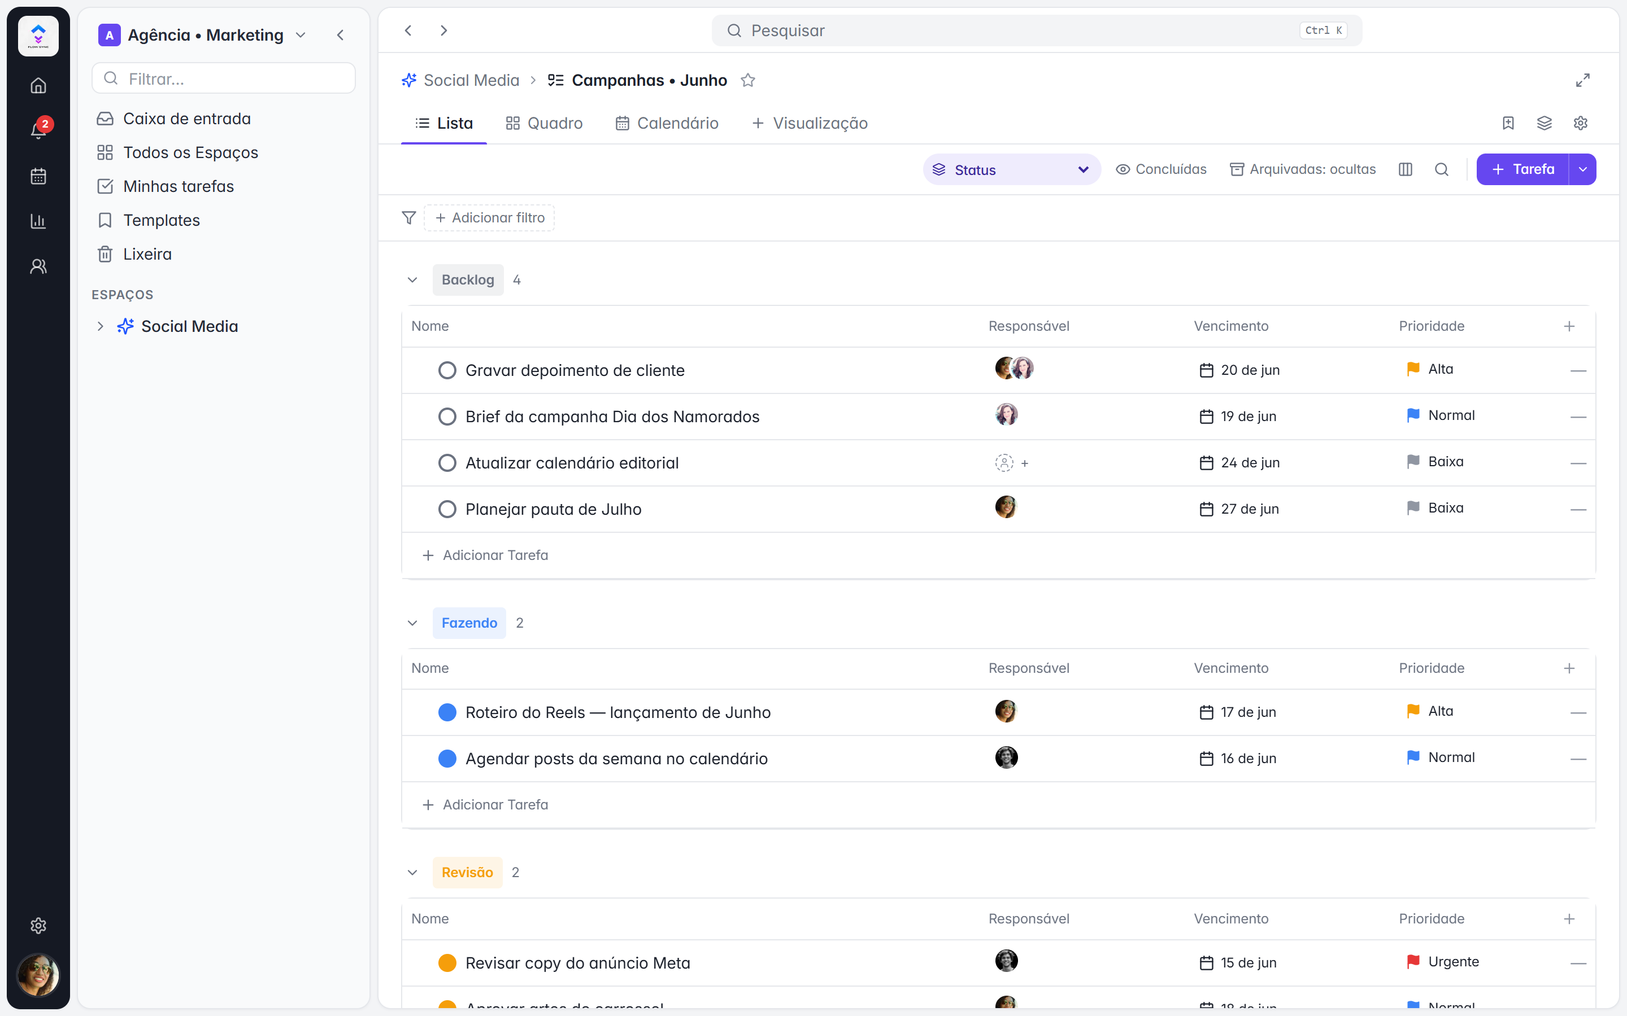Open assignee avatar for Planejar pauta de Julho
Viewport: 1627px width, 1016px height.
(x=1006, y=507)
